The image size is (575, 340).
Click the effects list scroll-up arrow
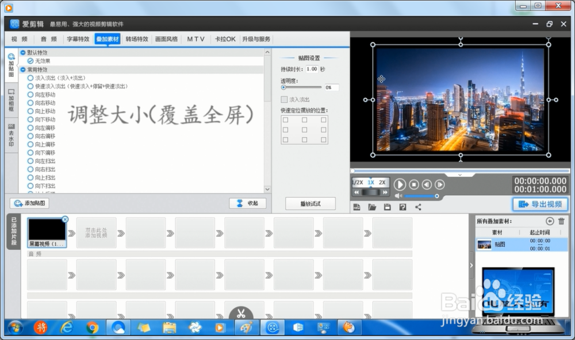click(267, 52)
